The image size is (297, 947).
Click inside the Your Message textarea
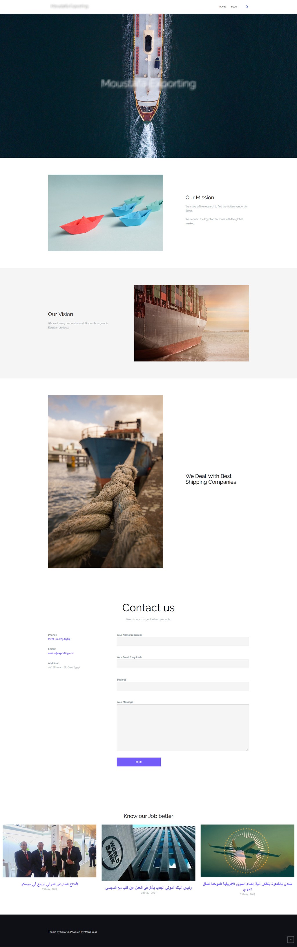coord(183,727)
